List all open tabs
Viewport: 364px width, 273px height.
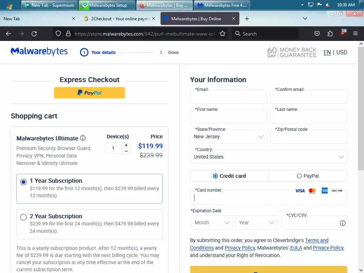305,18
